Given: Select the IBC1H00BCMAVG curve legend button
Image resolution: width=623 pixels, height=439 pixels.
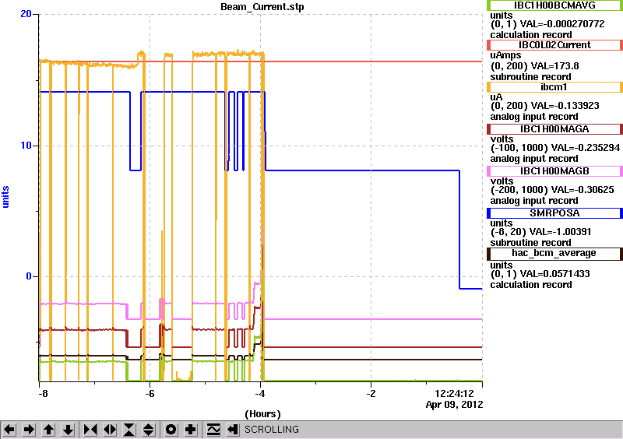Looking at the screenshot, I should 554,5.
